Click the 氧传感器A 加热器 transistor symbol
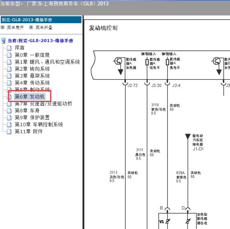The image size is (230, 229). pyautogui.click(x=118, y=61)
